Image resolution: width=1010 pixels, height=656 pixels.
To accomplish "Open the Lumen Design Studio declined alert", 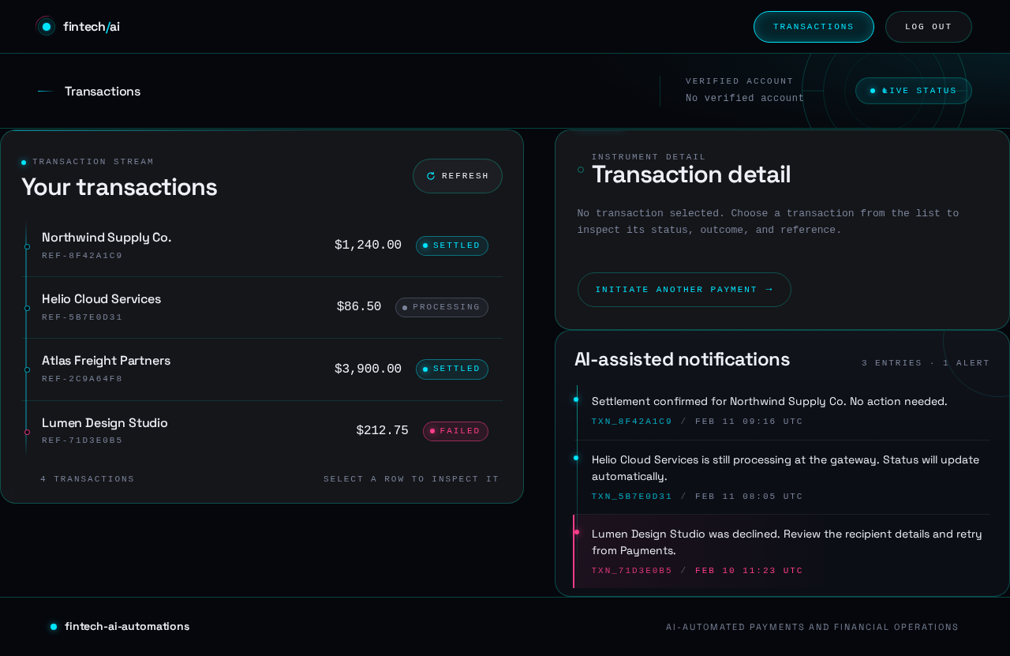I will [783, 552].
